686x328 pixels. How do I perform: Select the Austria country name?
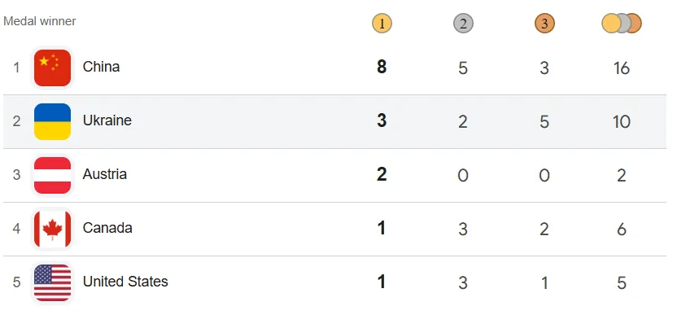(104, 174)
